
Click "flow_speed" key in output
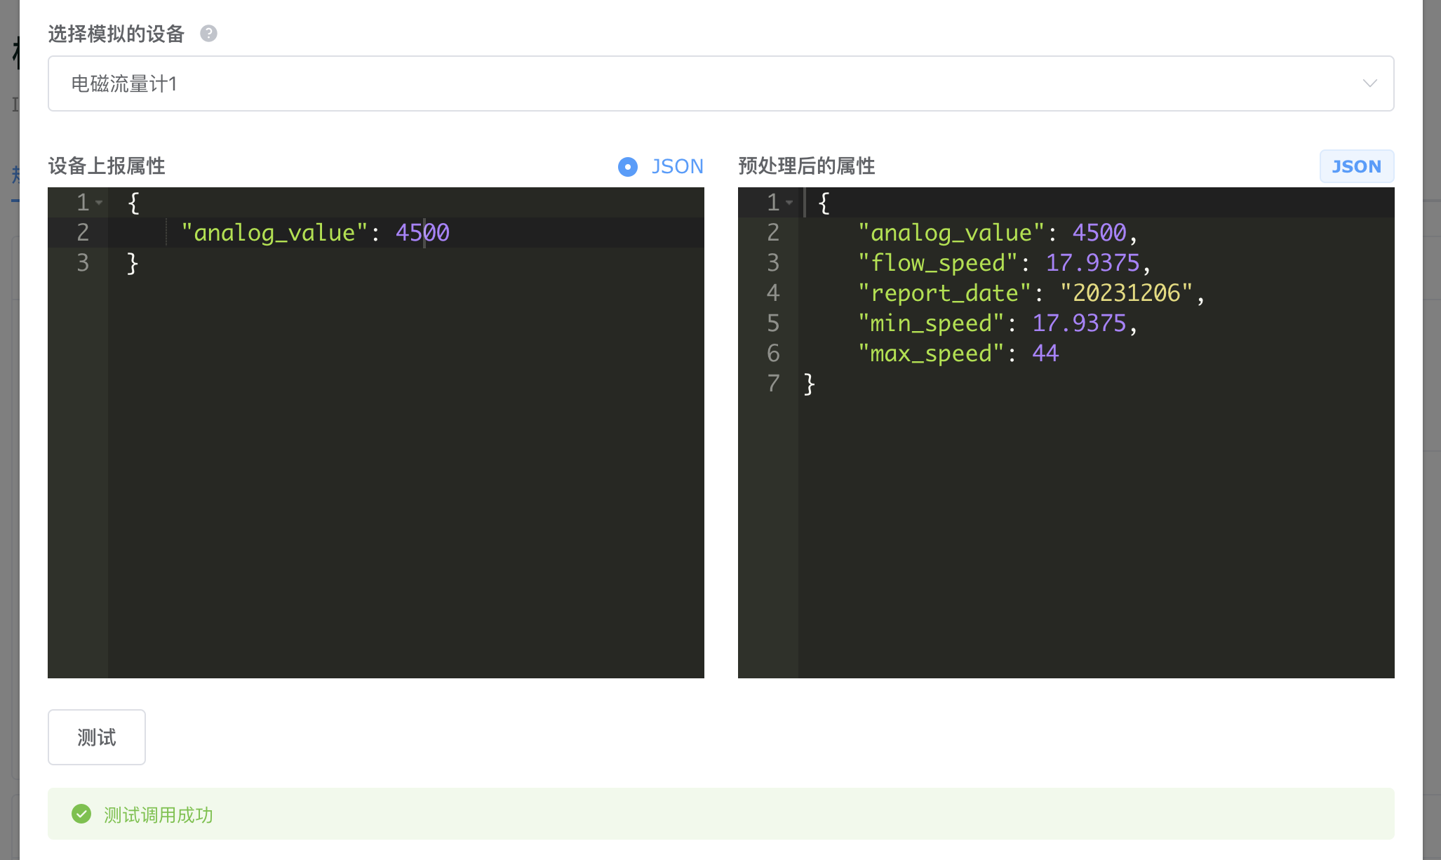(937, 263)
